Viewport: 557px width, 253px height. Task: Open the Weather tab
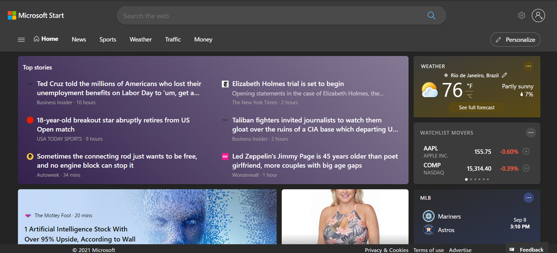click(141, 39)
